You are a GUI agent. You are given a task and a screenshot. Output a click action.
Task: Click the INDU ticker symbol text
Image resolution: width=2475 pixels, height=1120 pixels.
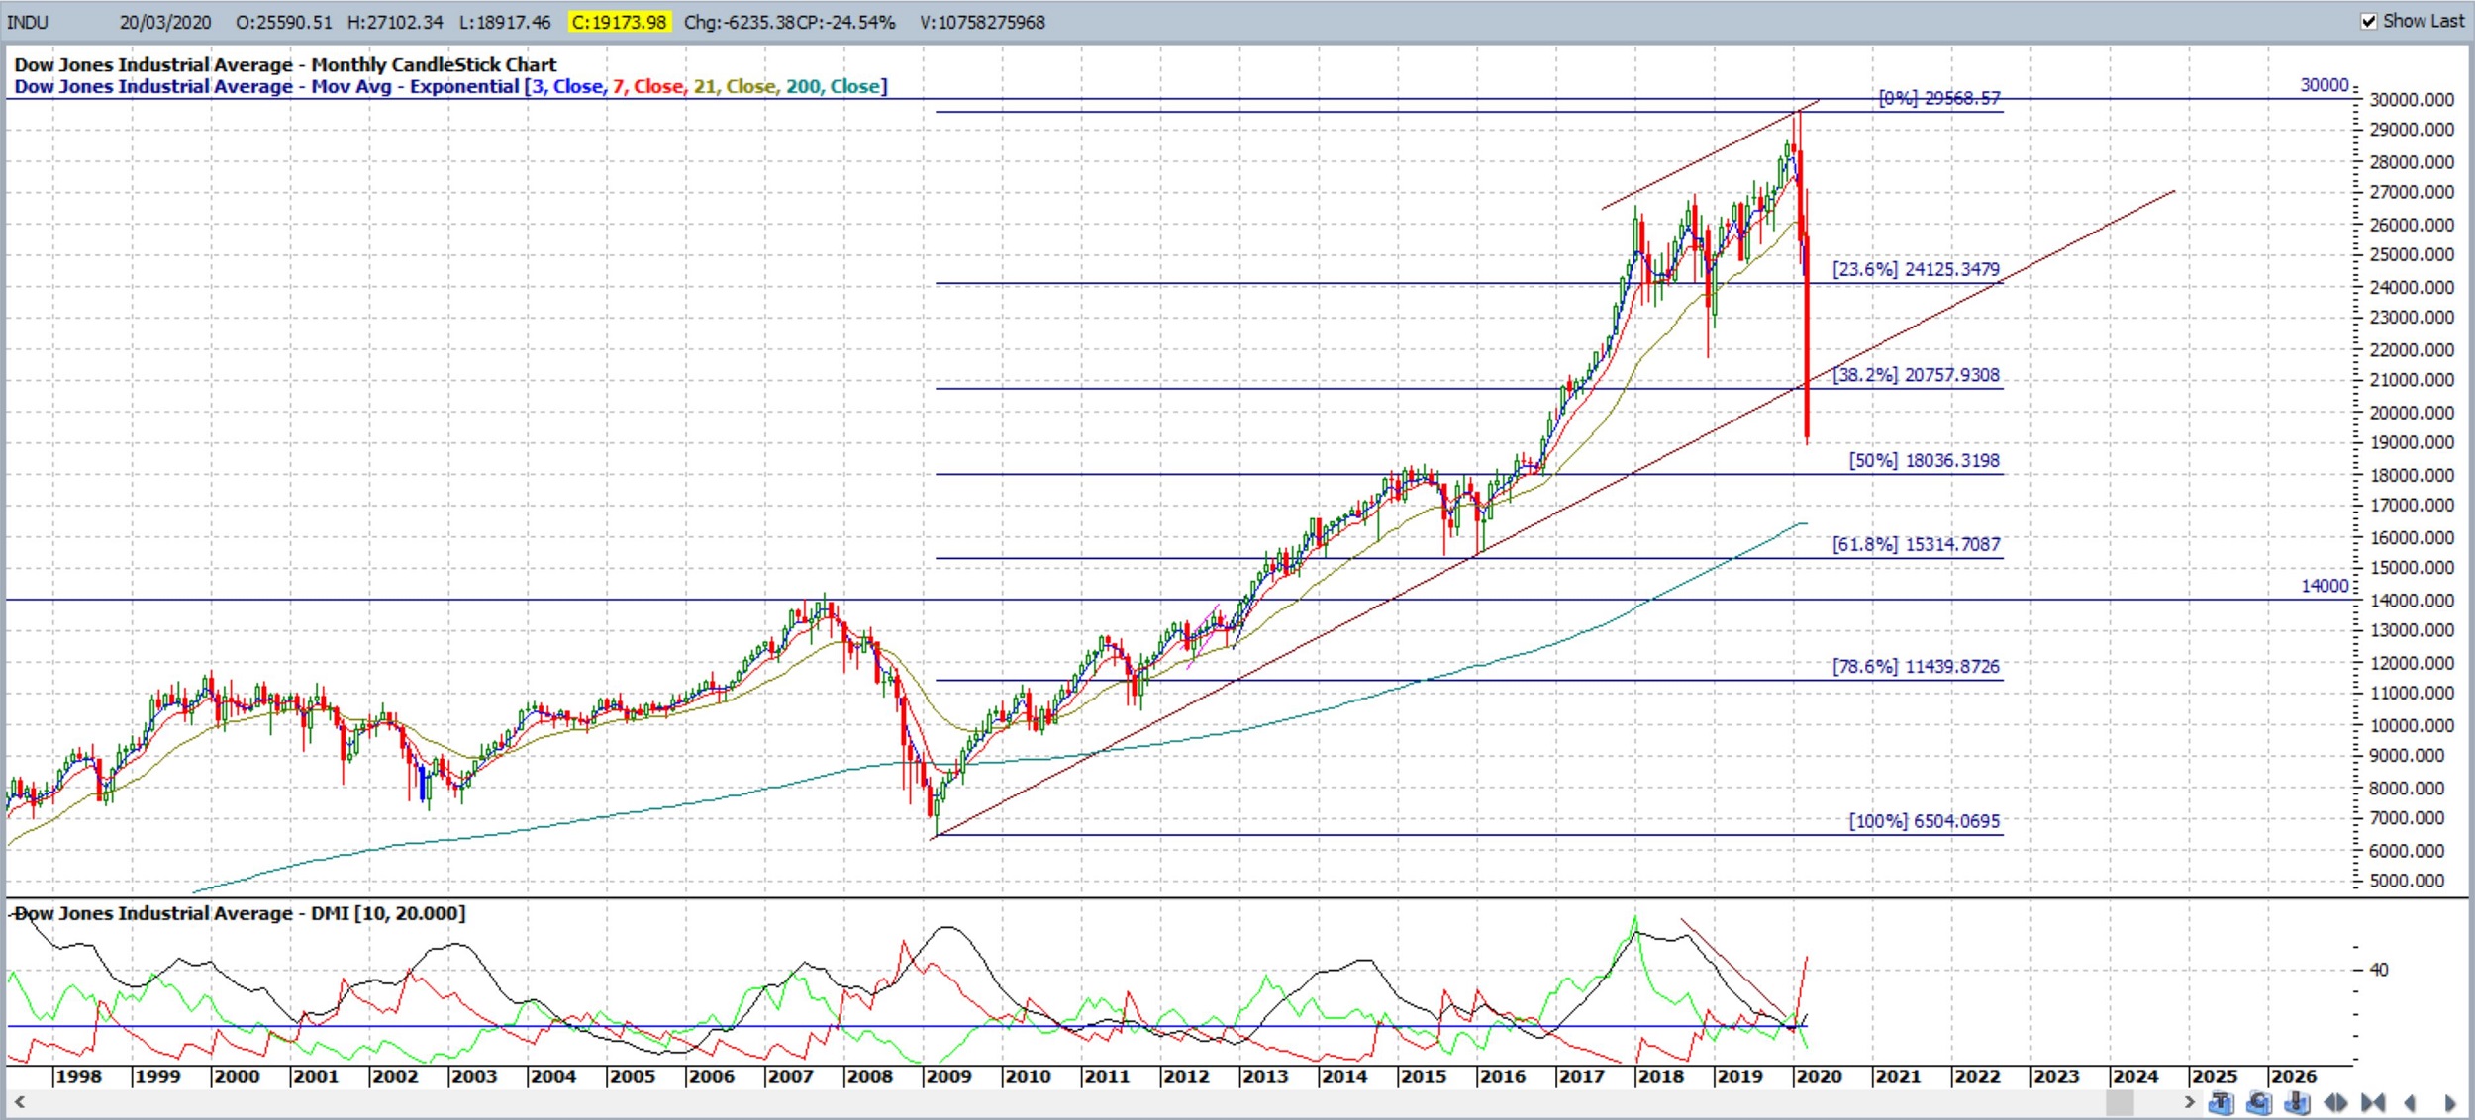pyautogui.click(x=28, y=22)
